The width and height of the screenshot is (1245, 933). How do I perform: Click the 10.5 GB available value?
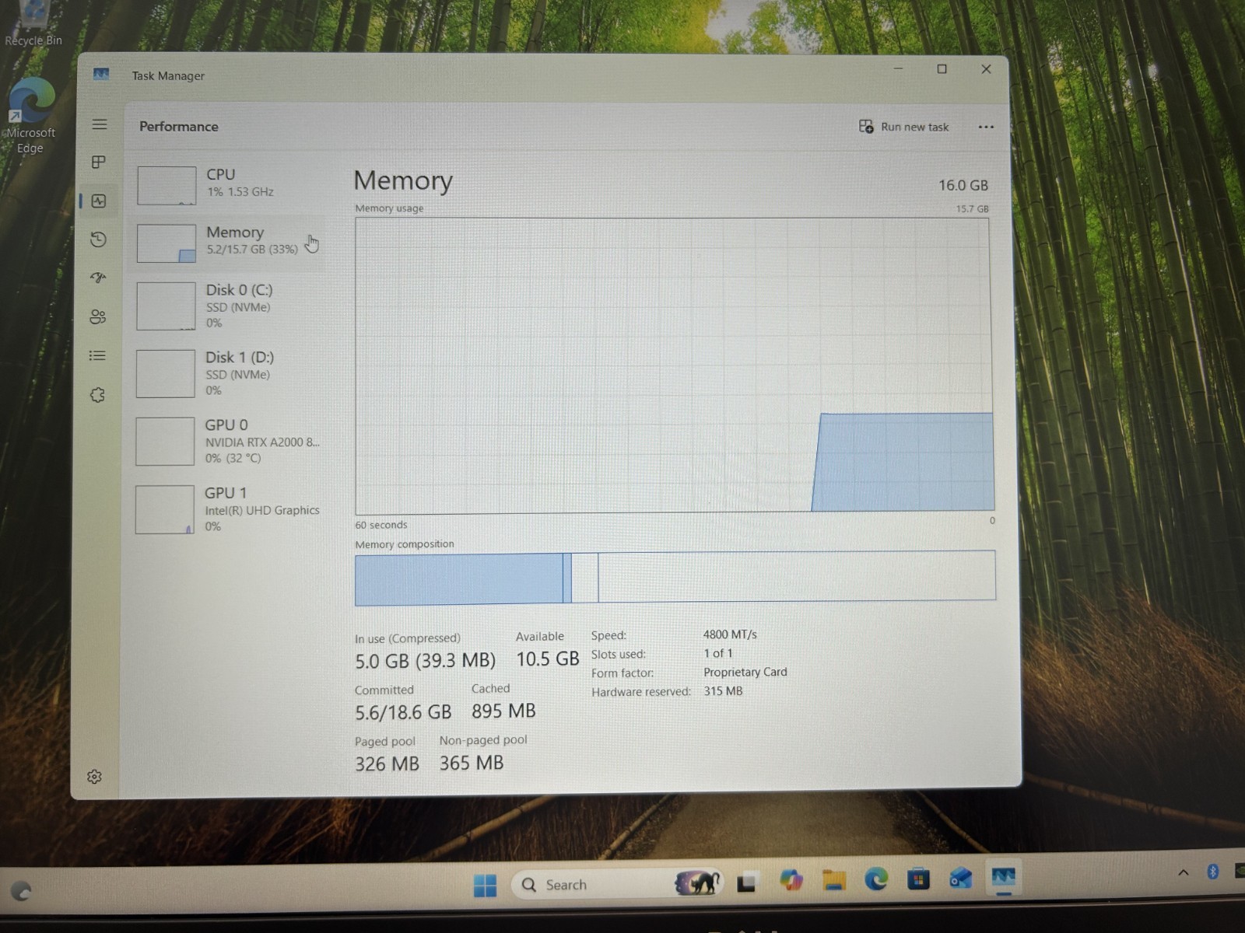click(x=547, y=659)
